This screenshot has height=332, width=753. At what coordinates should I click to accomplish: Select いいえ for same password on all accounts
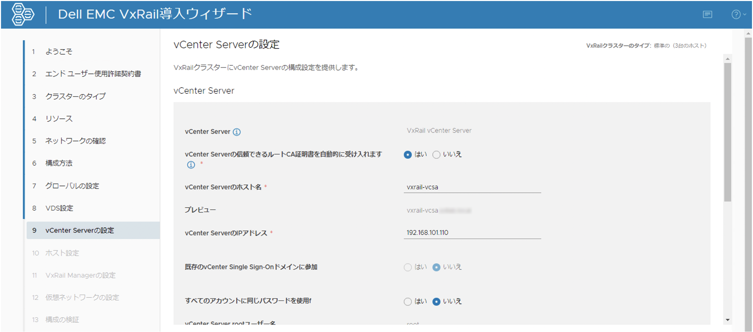[436, 302]
